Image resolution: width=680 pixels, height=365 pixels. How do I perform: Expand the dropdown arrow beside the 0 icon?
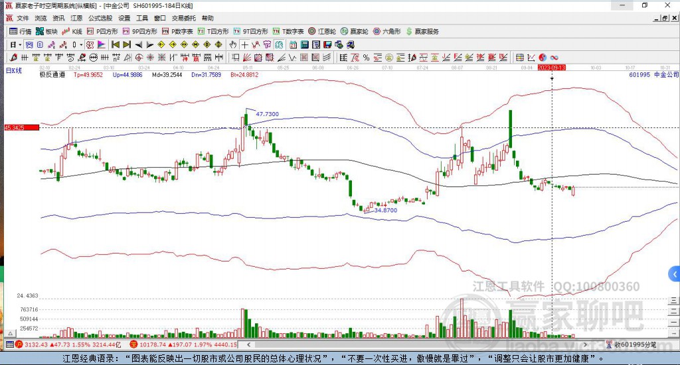coord(81,44)
